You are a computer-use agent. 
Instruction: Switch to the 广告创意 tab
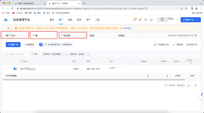click(x=73, y=36)
